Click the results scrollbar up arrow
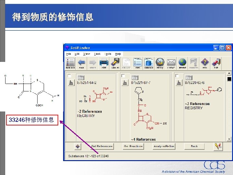 click(x=229, y=73)
